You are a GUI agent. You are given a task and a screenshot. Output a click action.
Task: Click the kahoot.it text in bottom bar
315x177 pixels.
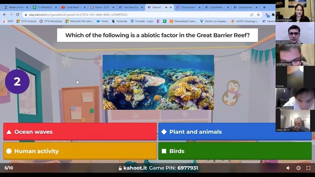(135, 168)
